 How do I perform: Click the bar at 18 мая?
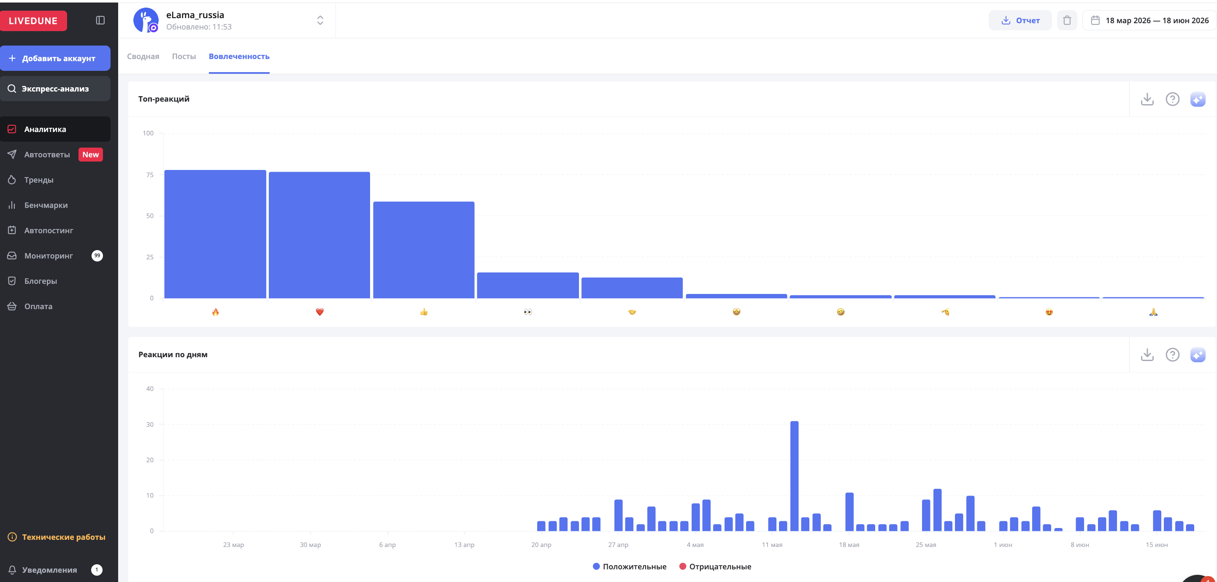849,512
